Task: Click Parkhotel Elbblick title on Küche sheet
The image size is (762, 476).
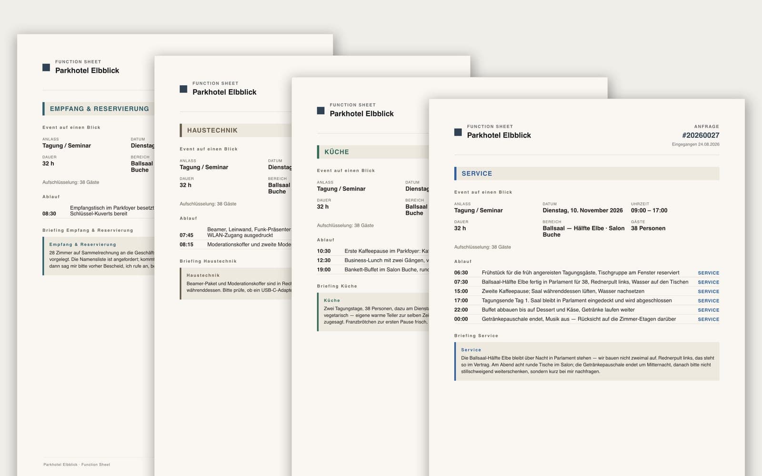Action: point(361,114)
